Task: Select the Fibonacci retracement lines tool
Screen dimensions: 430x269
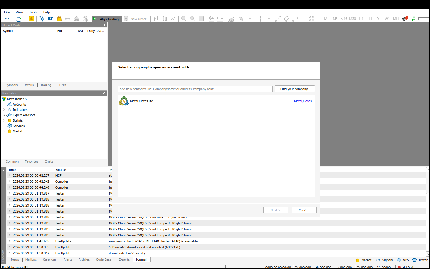Action: point(295,19)
